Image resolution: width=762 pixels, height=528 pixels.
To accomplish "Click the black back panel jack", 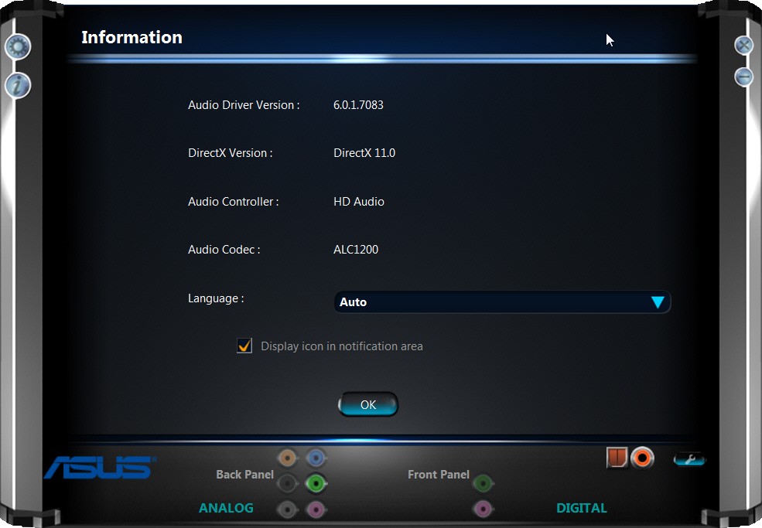I will point(288,483).
